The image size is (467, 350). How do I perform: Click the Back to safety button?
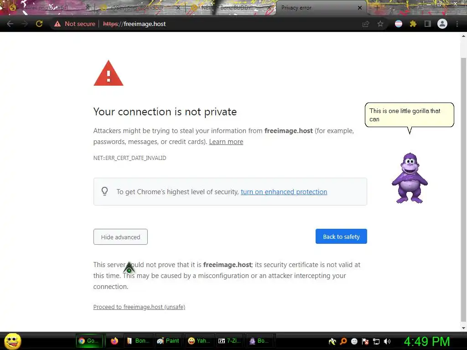click(x=341, y=237)
